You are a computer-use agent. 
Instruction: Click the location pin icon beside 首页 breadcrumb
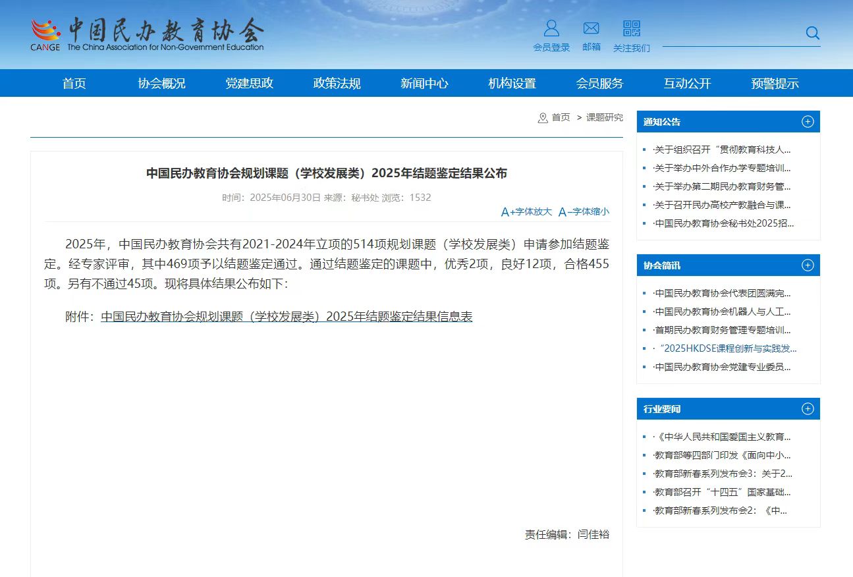[x=543, y=118]
